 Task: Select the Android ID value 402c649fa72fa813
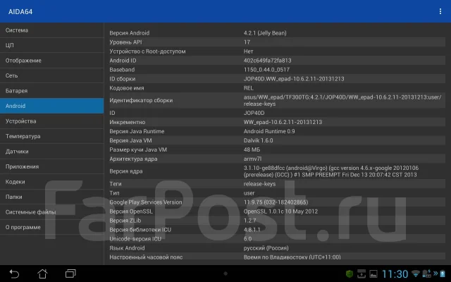pyautogui.click(x=268, y=61)
